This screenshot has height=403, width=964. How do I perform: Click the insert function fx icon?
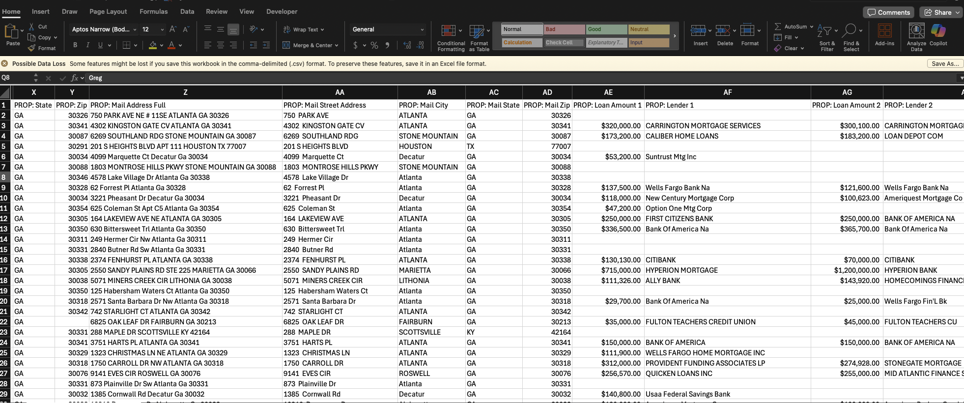75,78
